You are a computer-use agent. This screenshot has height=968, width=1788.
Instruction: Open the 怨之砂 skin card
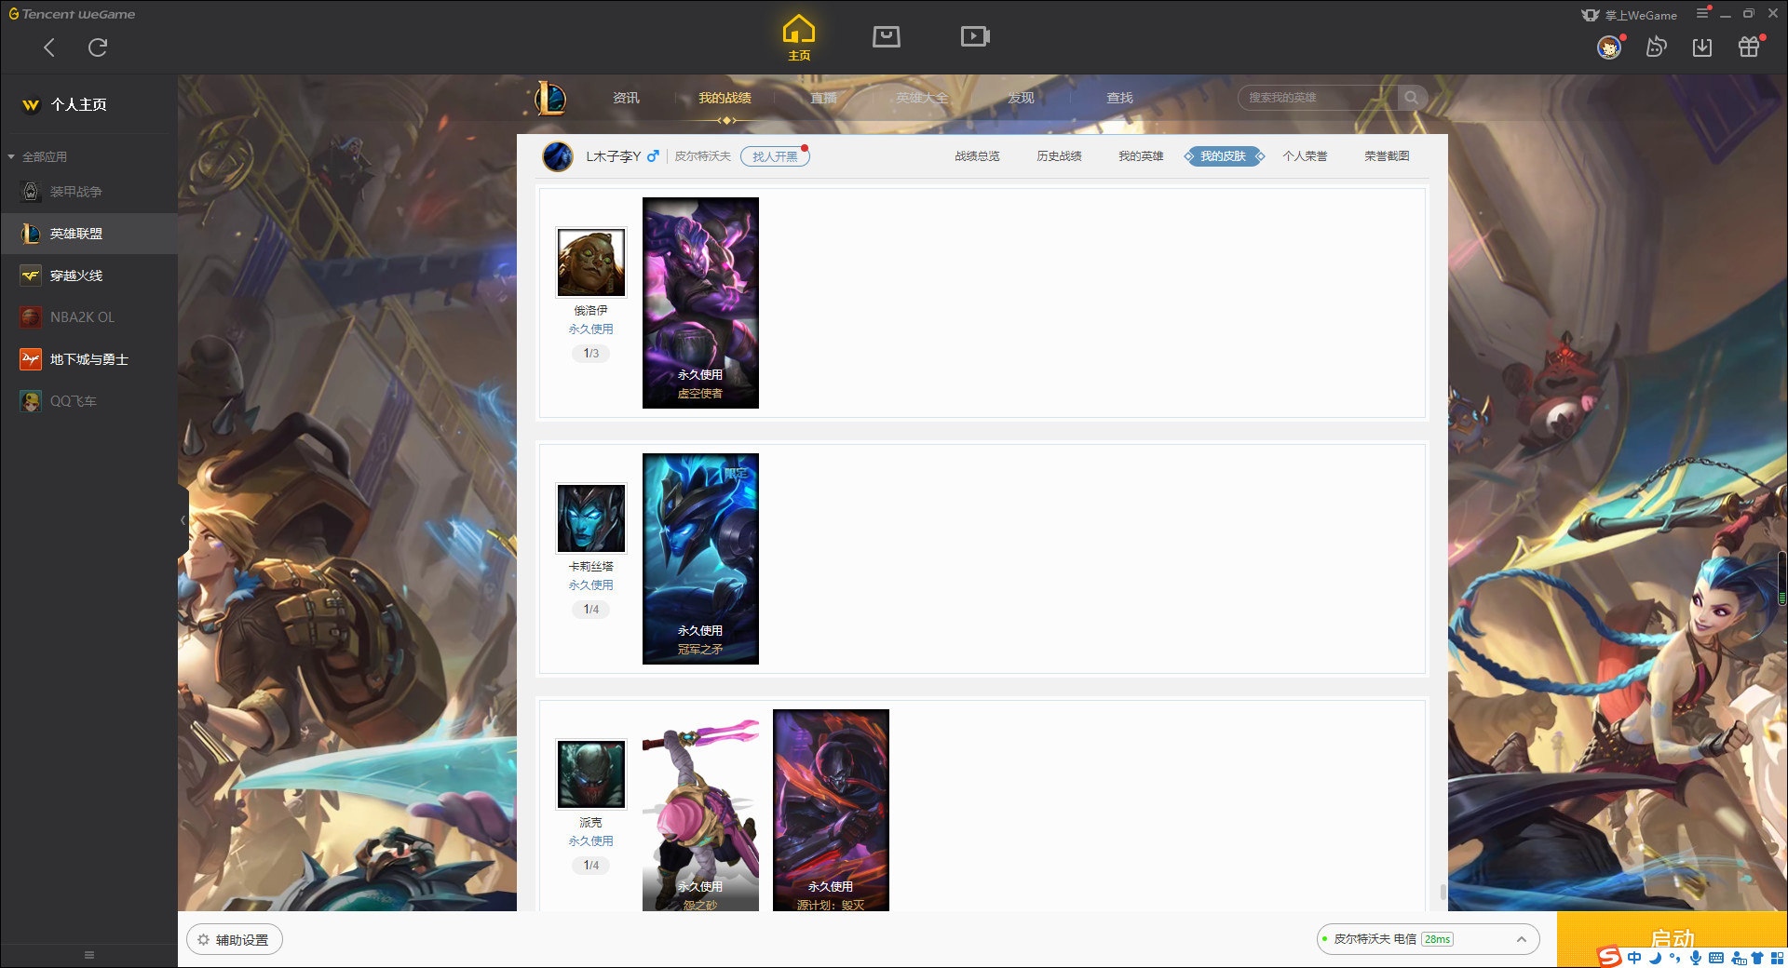tap(700, 810)
